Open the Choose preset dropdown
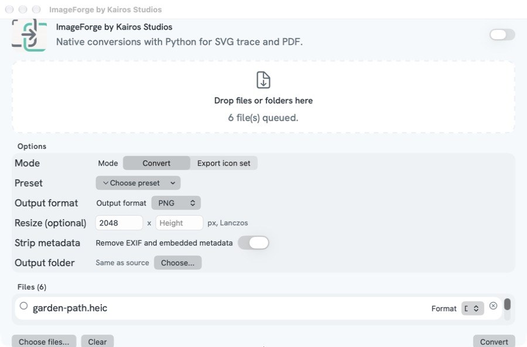The image size is (527, 347). pos(138,183)
